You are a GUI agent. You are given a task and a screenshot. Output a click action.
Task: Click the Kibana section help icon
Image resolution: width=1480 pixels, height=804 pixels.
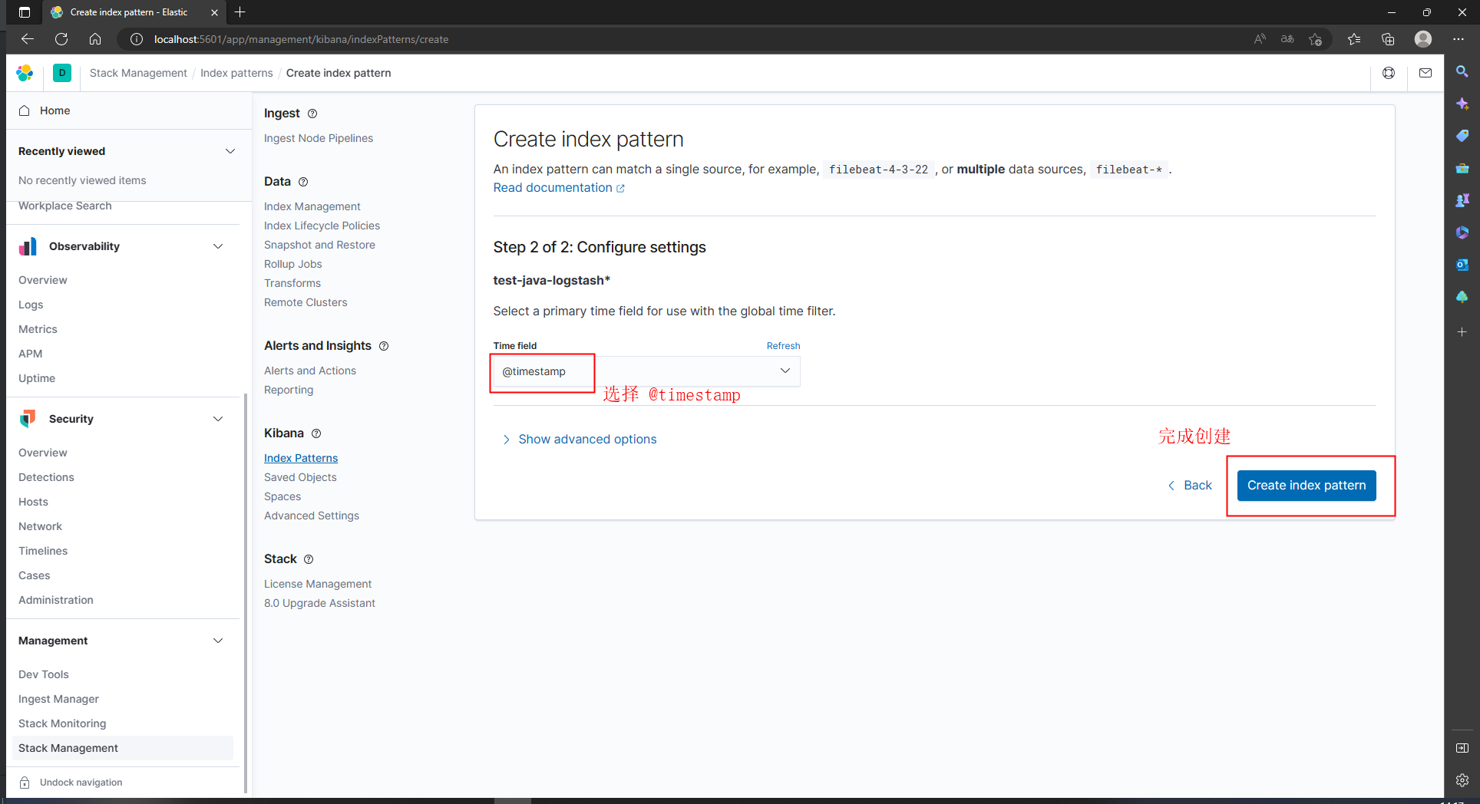pos(316,433)
